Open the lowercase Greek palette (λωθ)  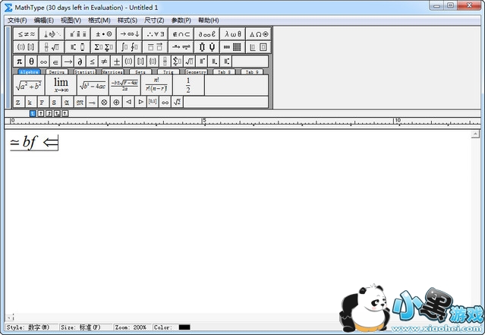pyautogui.click(x=232, y=34)
